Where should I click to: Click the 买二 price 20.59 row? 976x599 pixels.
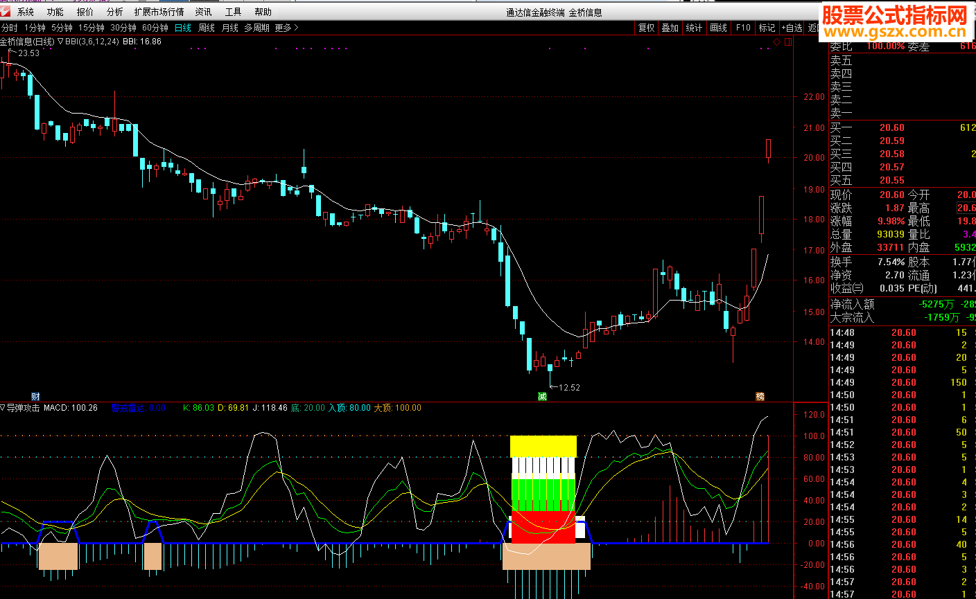click(903, 141)
